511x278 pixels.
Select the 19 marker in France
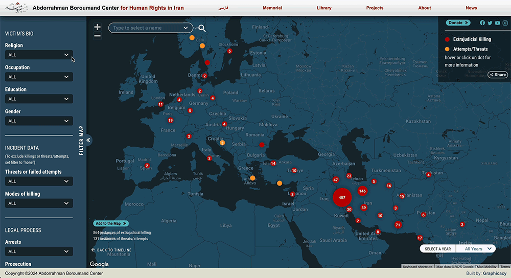click(x=171, y=120)
